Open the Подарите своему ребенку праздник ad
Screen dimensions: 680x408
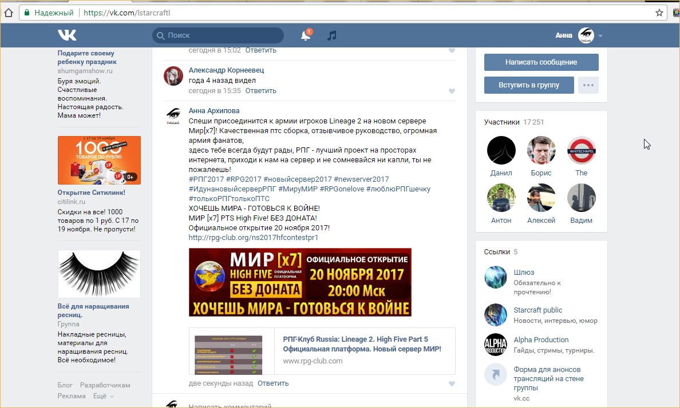coord(87,58)
